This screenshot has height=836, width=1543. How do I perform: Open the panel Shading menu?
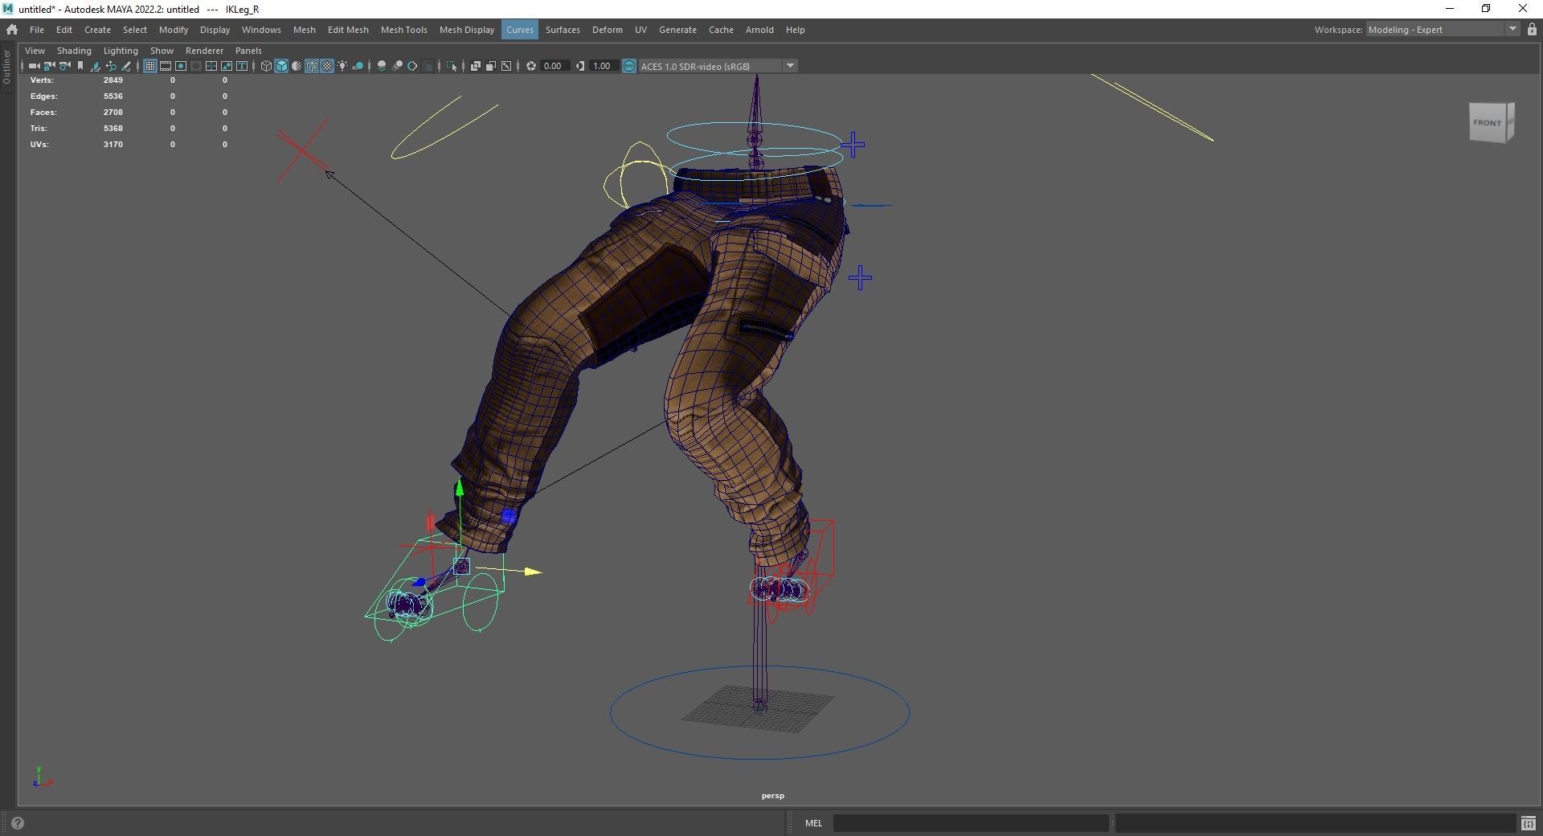tap(74, 51)
